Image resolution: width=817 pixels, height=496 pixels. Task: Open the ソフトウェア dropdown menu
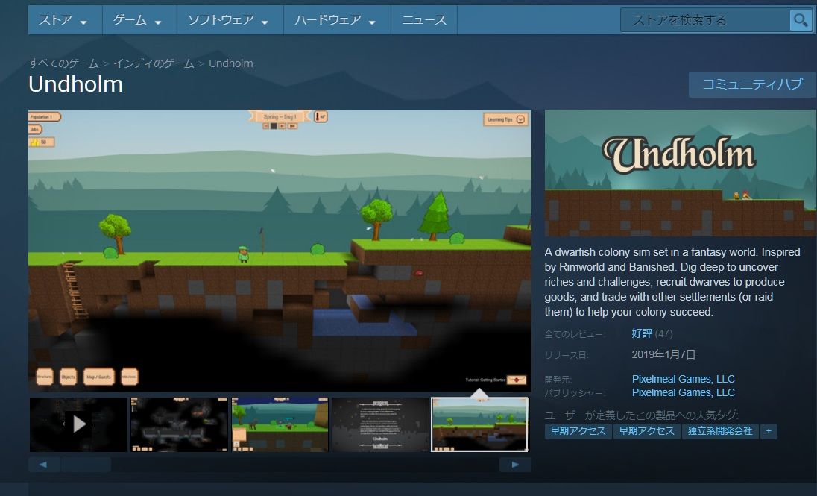coord(230,20)
